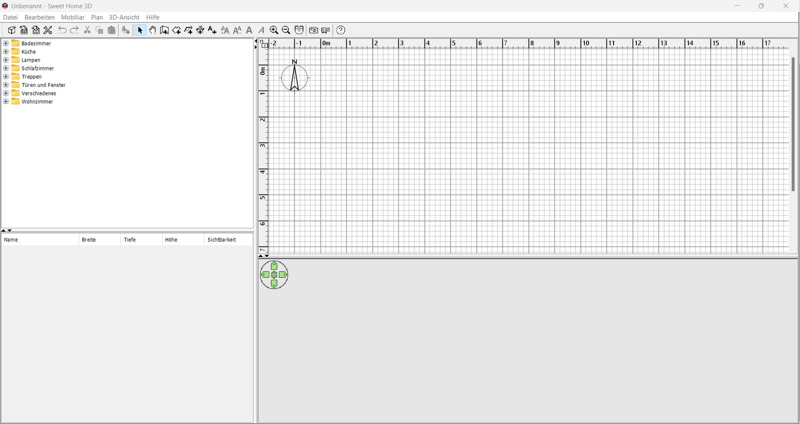Sort furniture list by Breite column
The image size is (800, 424).
tap(99, 240)
